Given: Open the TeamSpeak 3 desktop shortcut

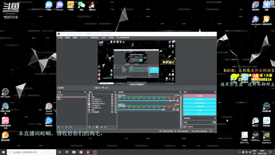Looking at the screenshot, I should pyautogui.click(x=255, y=21).
